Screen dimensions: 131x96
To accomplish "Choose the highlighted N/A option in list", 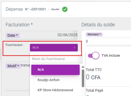I will pyautogui.click(x=55, y=70).
